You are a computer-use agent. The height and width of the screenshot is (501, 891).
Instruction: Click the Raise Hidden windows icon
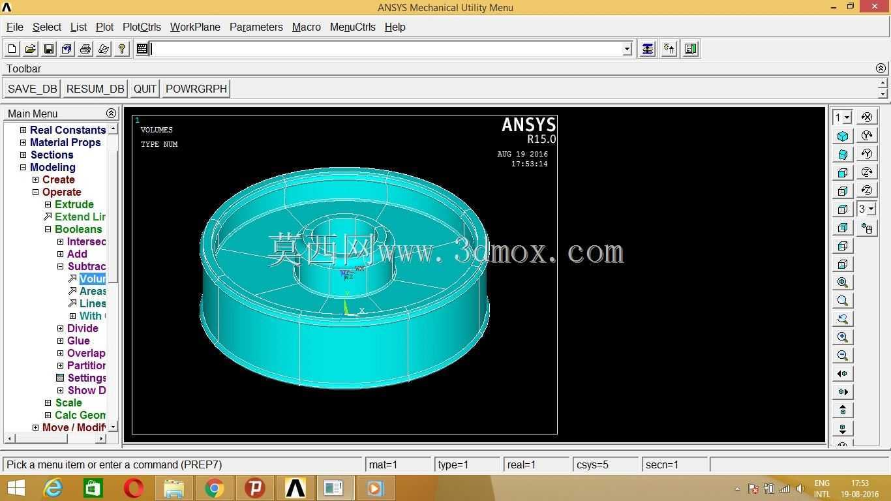[x=647, y=49]
